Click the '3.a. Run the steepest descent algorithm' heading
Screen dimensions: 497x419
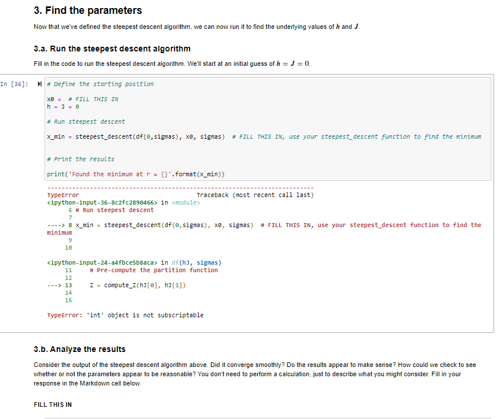[112, 49]
